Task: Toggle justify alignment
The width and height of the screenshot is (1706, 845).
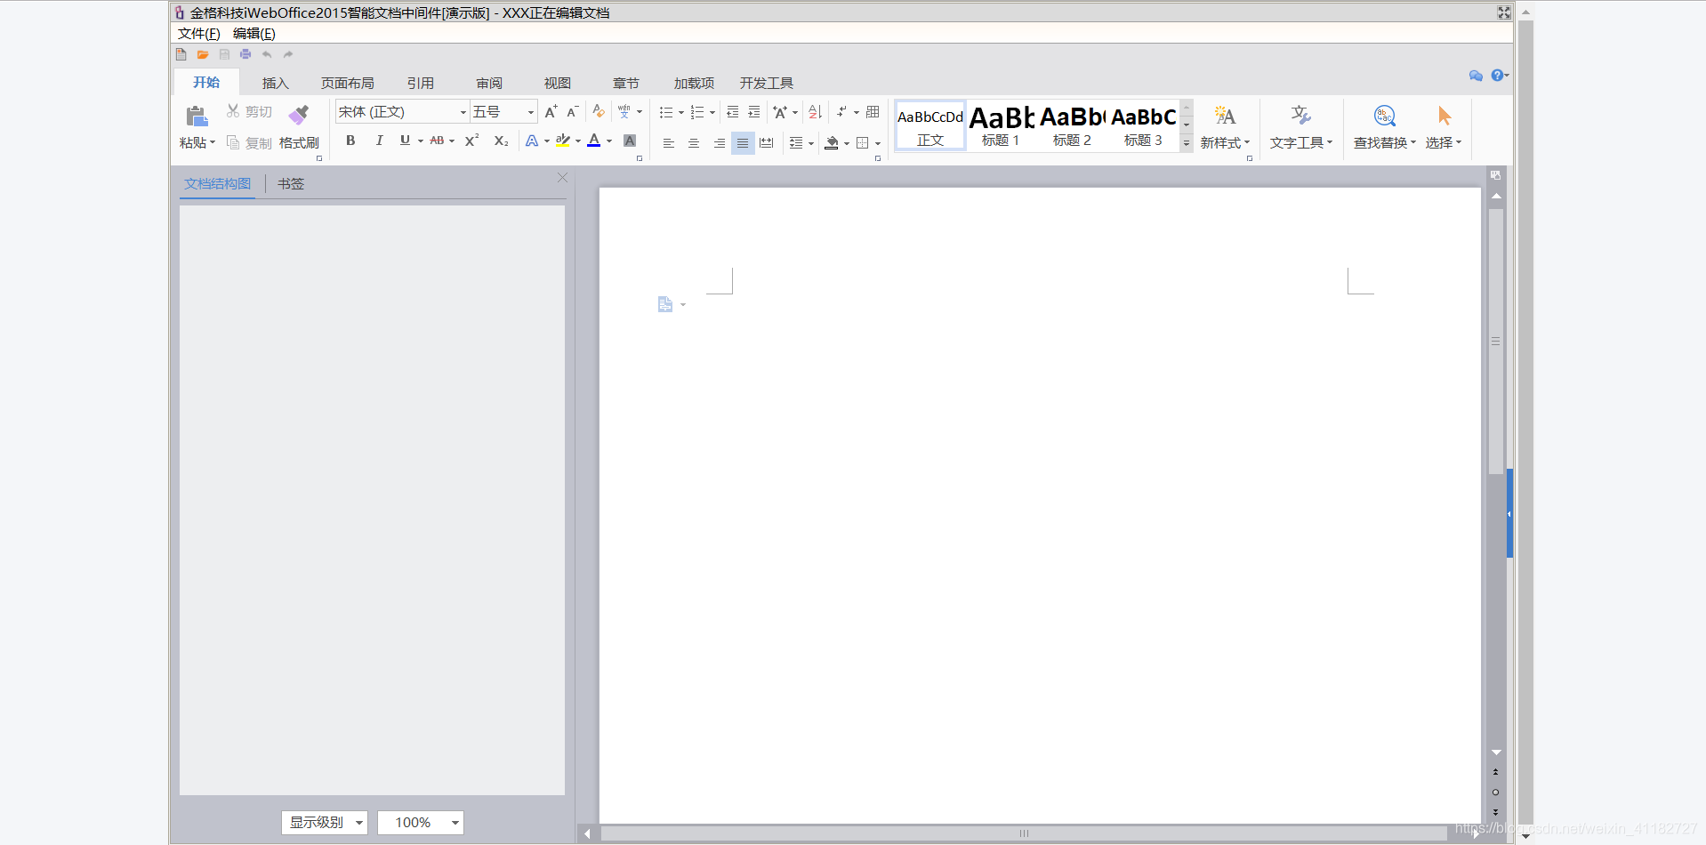Action: [x=743, y=143]
